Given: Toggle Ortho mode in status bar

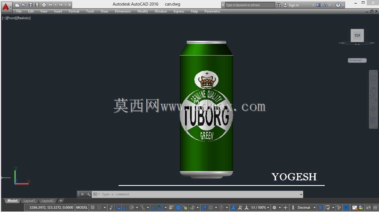Looking at the screenshot, I should (125, 207).
